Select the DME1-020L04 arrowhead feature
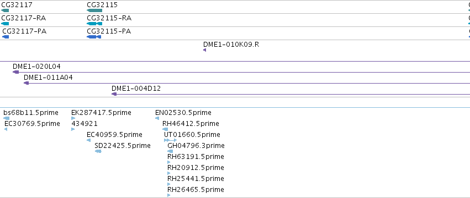This screenshot has width=470, height=198. [x=16, y=72]
